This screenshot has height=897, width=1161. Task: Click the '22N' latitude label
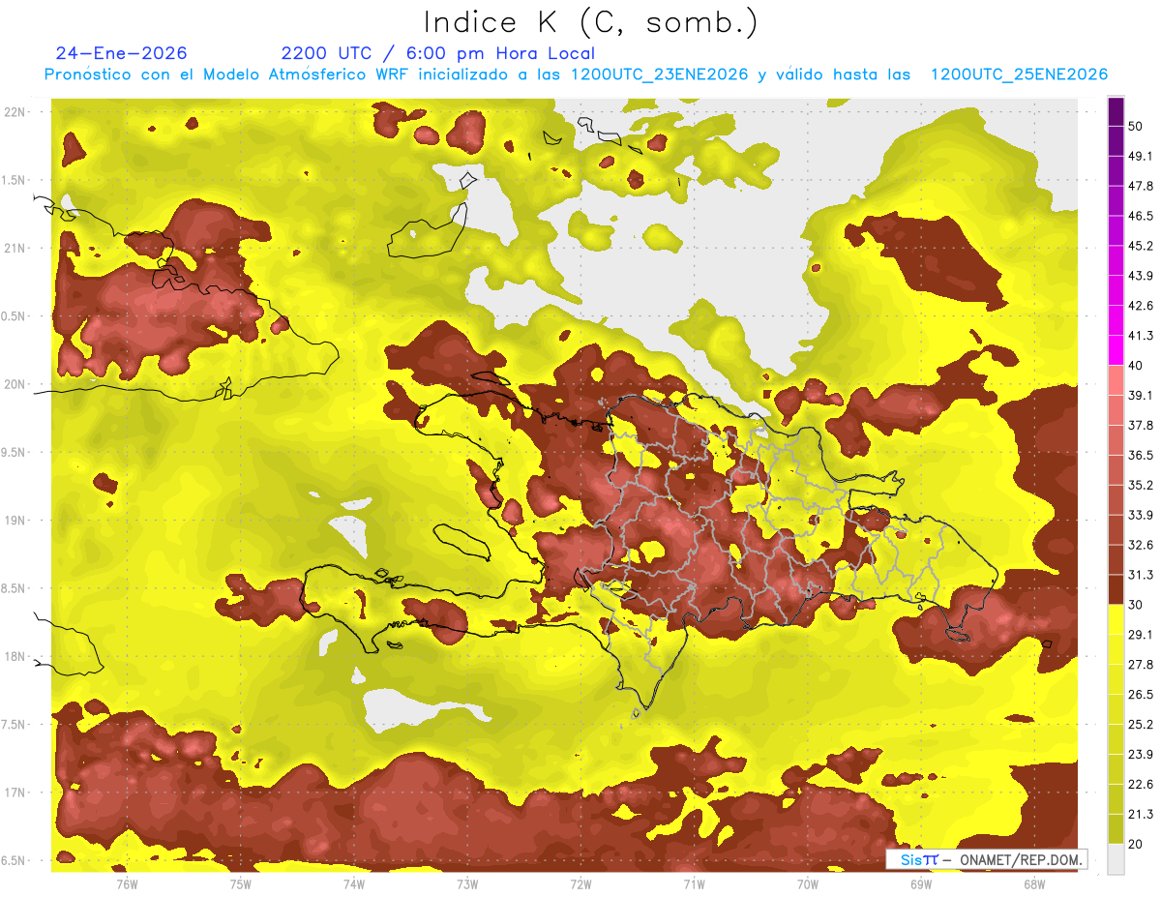(15, 112)
